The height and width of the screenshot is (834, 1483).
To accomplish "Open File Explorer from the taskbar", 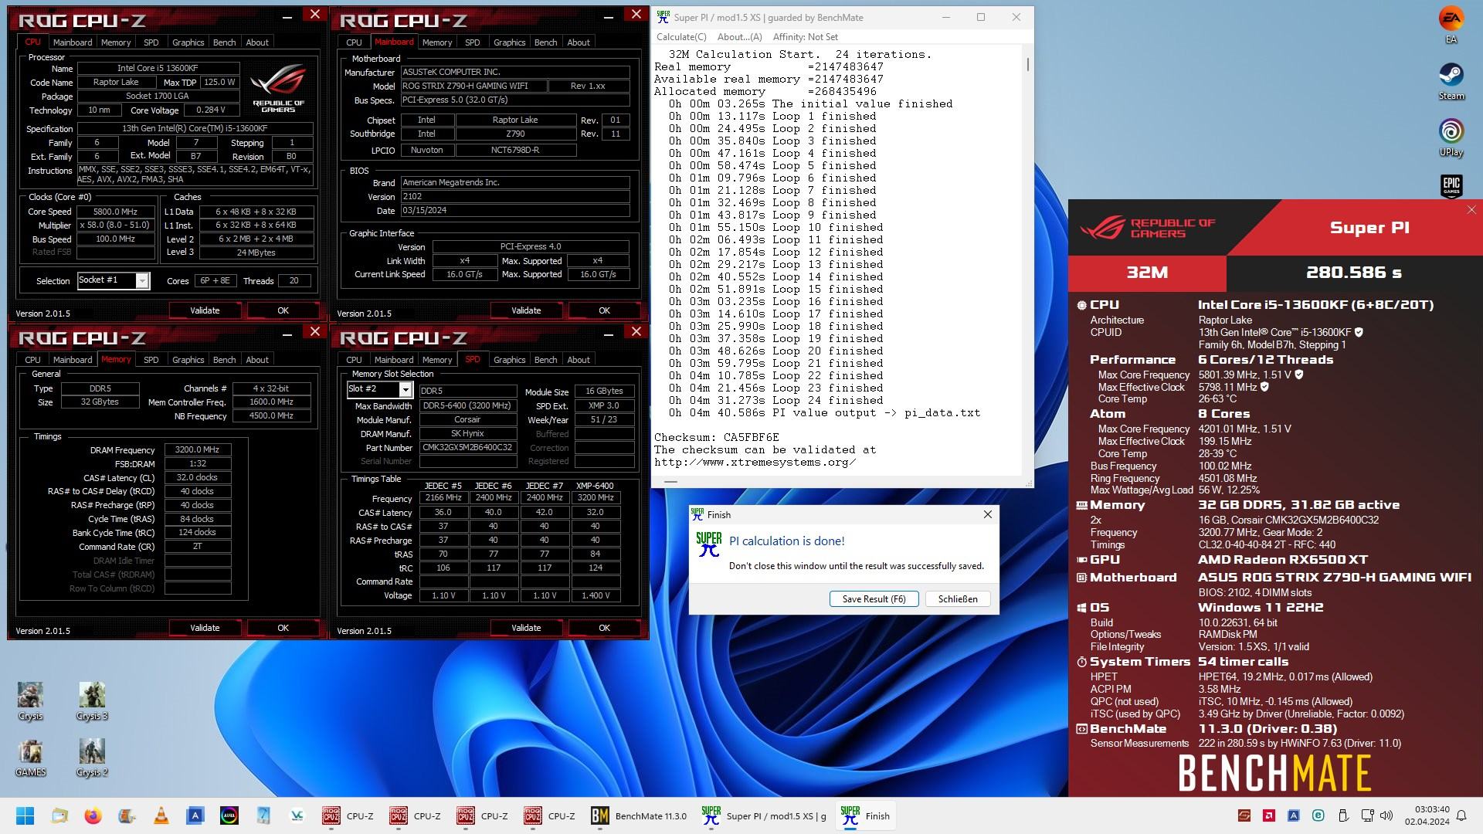I will pyautogui.click(x=59, y=815).
